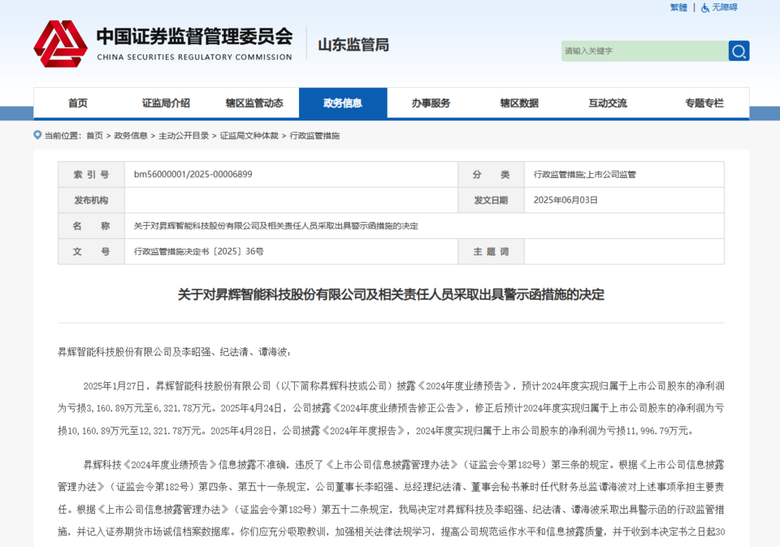Image resolution: width=780 pixels, height=547 pixels.
Task: Go to 政务信息 in the breadcrumb
Action: [131, 136]
